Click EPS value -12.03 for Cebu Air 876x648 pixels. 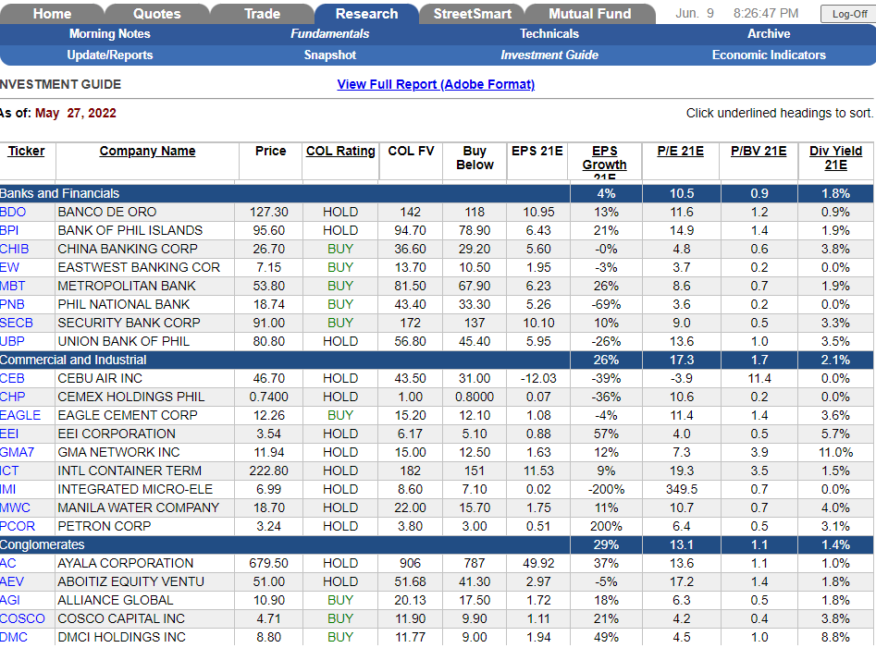[538, 378]
